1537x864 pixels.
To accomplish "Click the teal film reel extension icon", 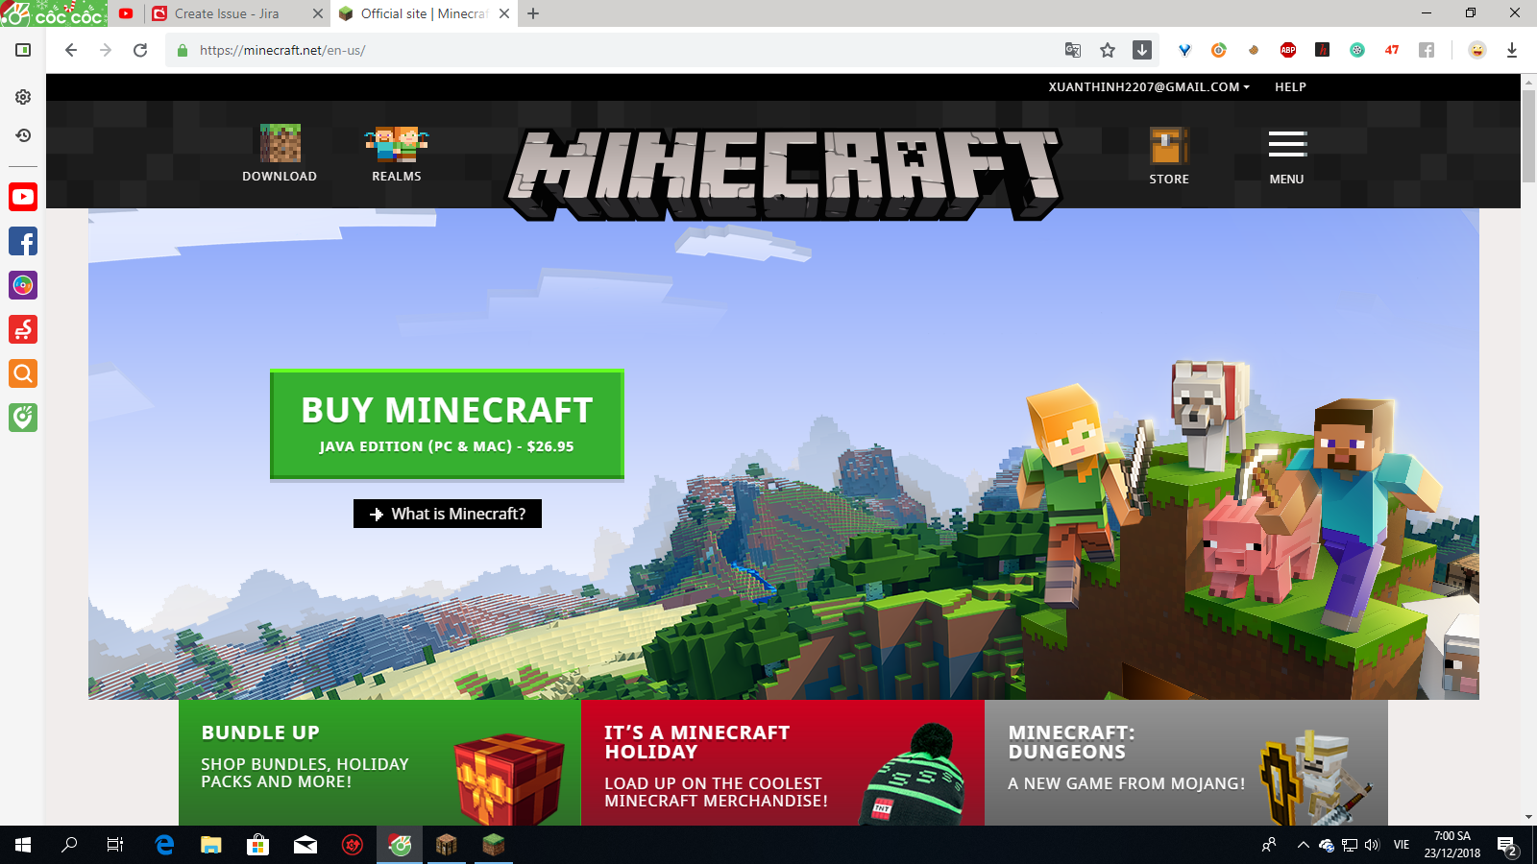I will tap(1357, 50).
